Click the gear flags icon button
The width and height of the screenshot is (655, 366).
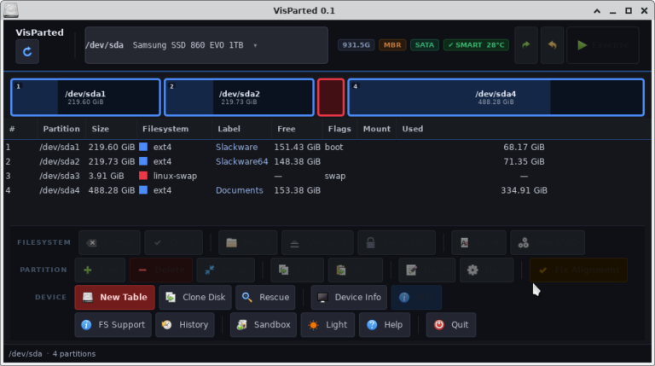[487, 270]
